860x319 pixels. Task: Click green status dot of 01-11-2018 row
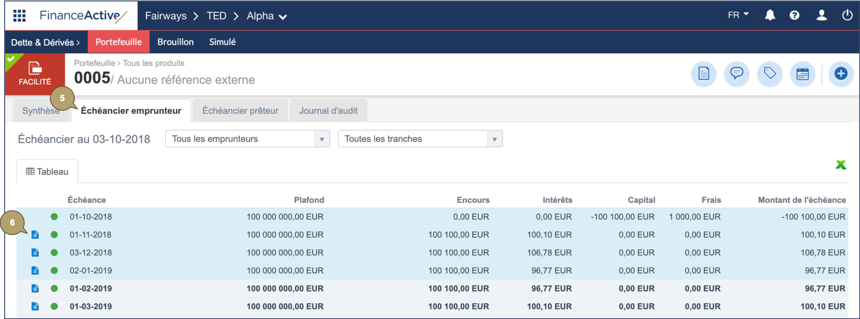click(x=54, y=234)
